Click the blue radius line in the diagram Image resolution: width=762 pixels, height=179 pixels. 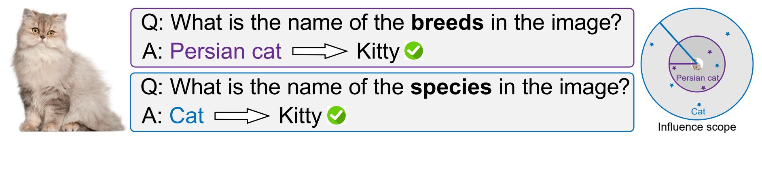[678, 43]
